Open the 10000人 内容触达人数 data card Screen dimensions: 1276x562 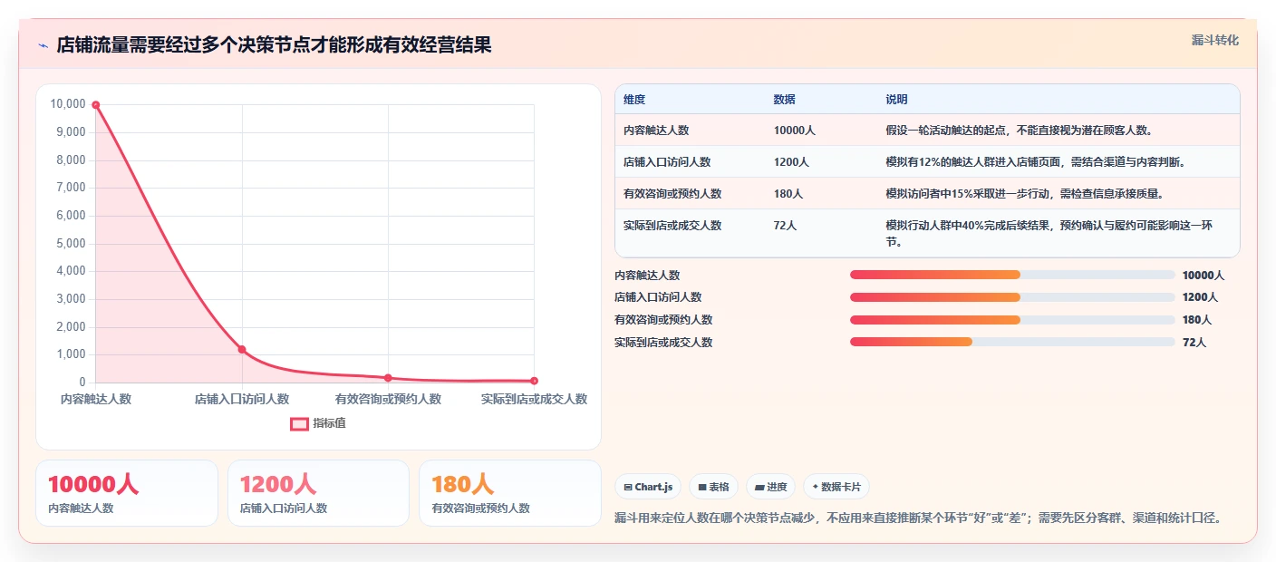[127, 493]
